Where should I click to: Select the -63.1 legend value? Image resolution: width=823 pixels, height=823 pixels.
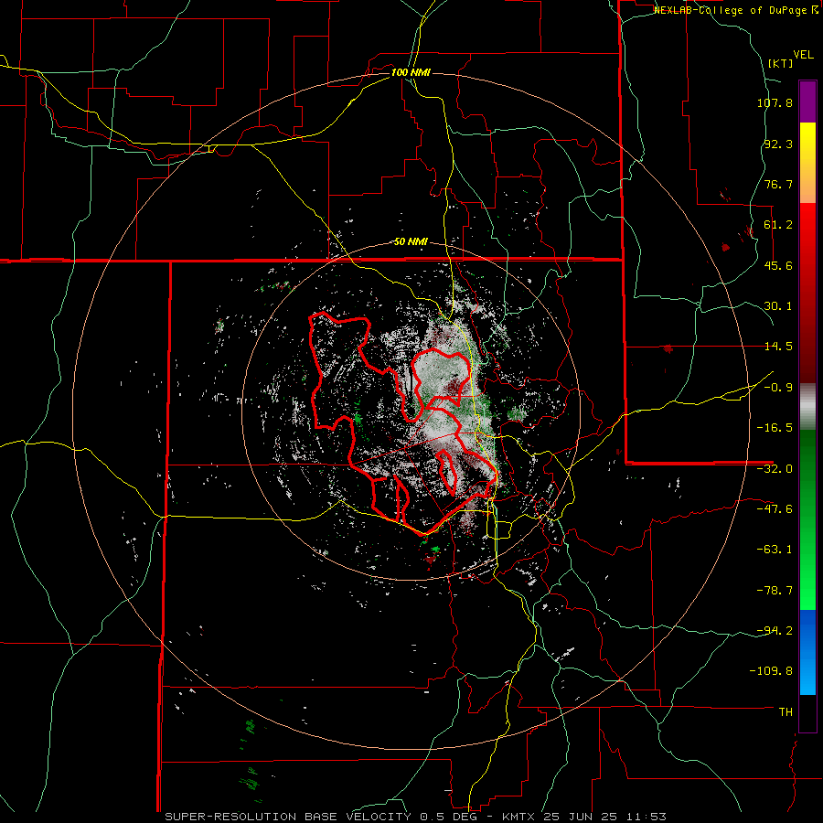(x=775, y=550)
